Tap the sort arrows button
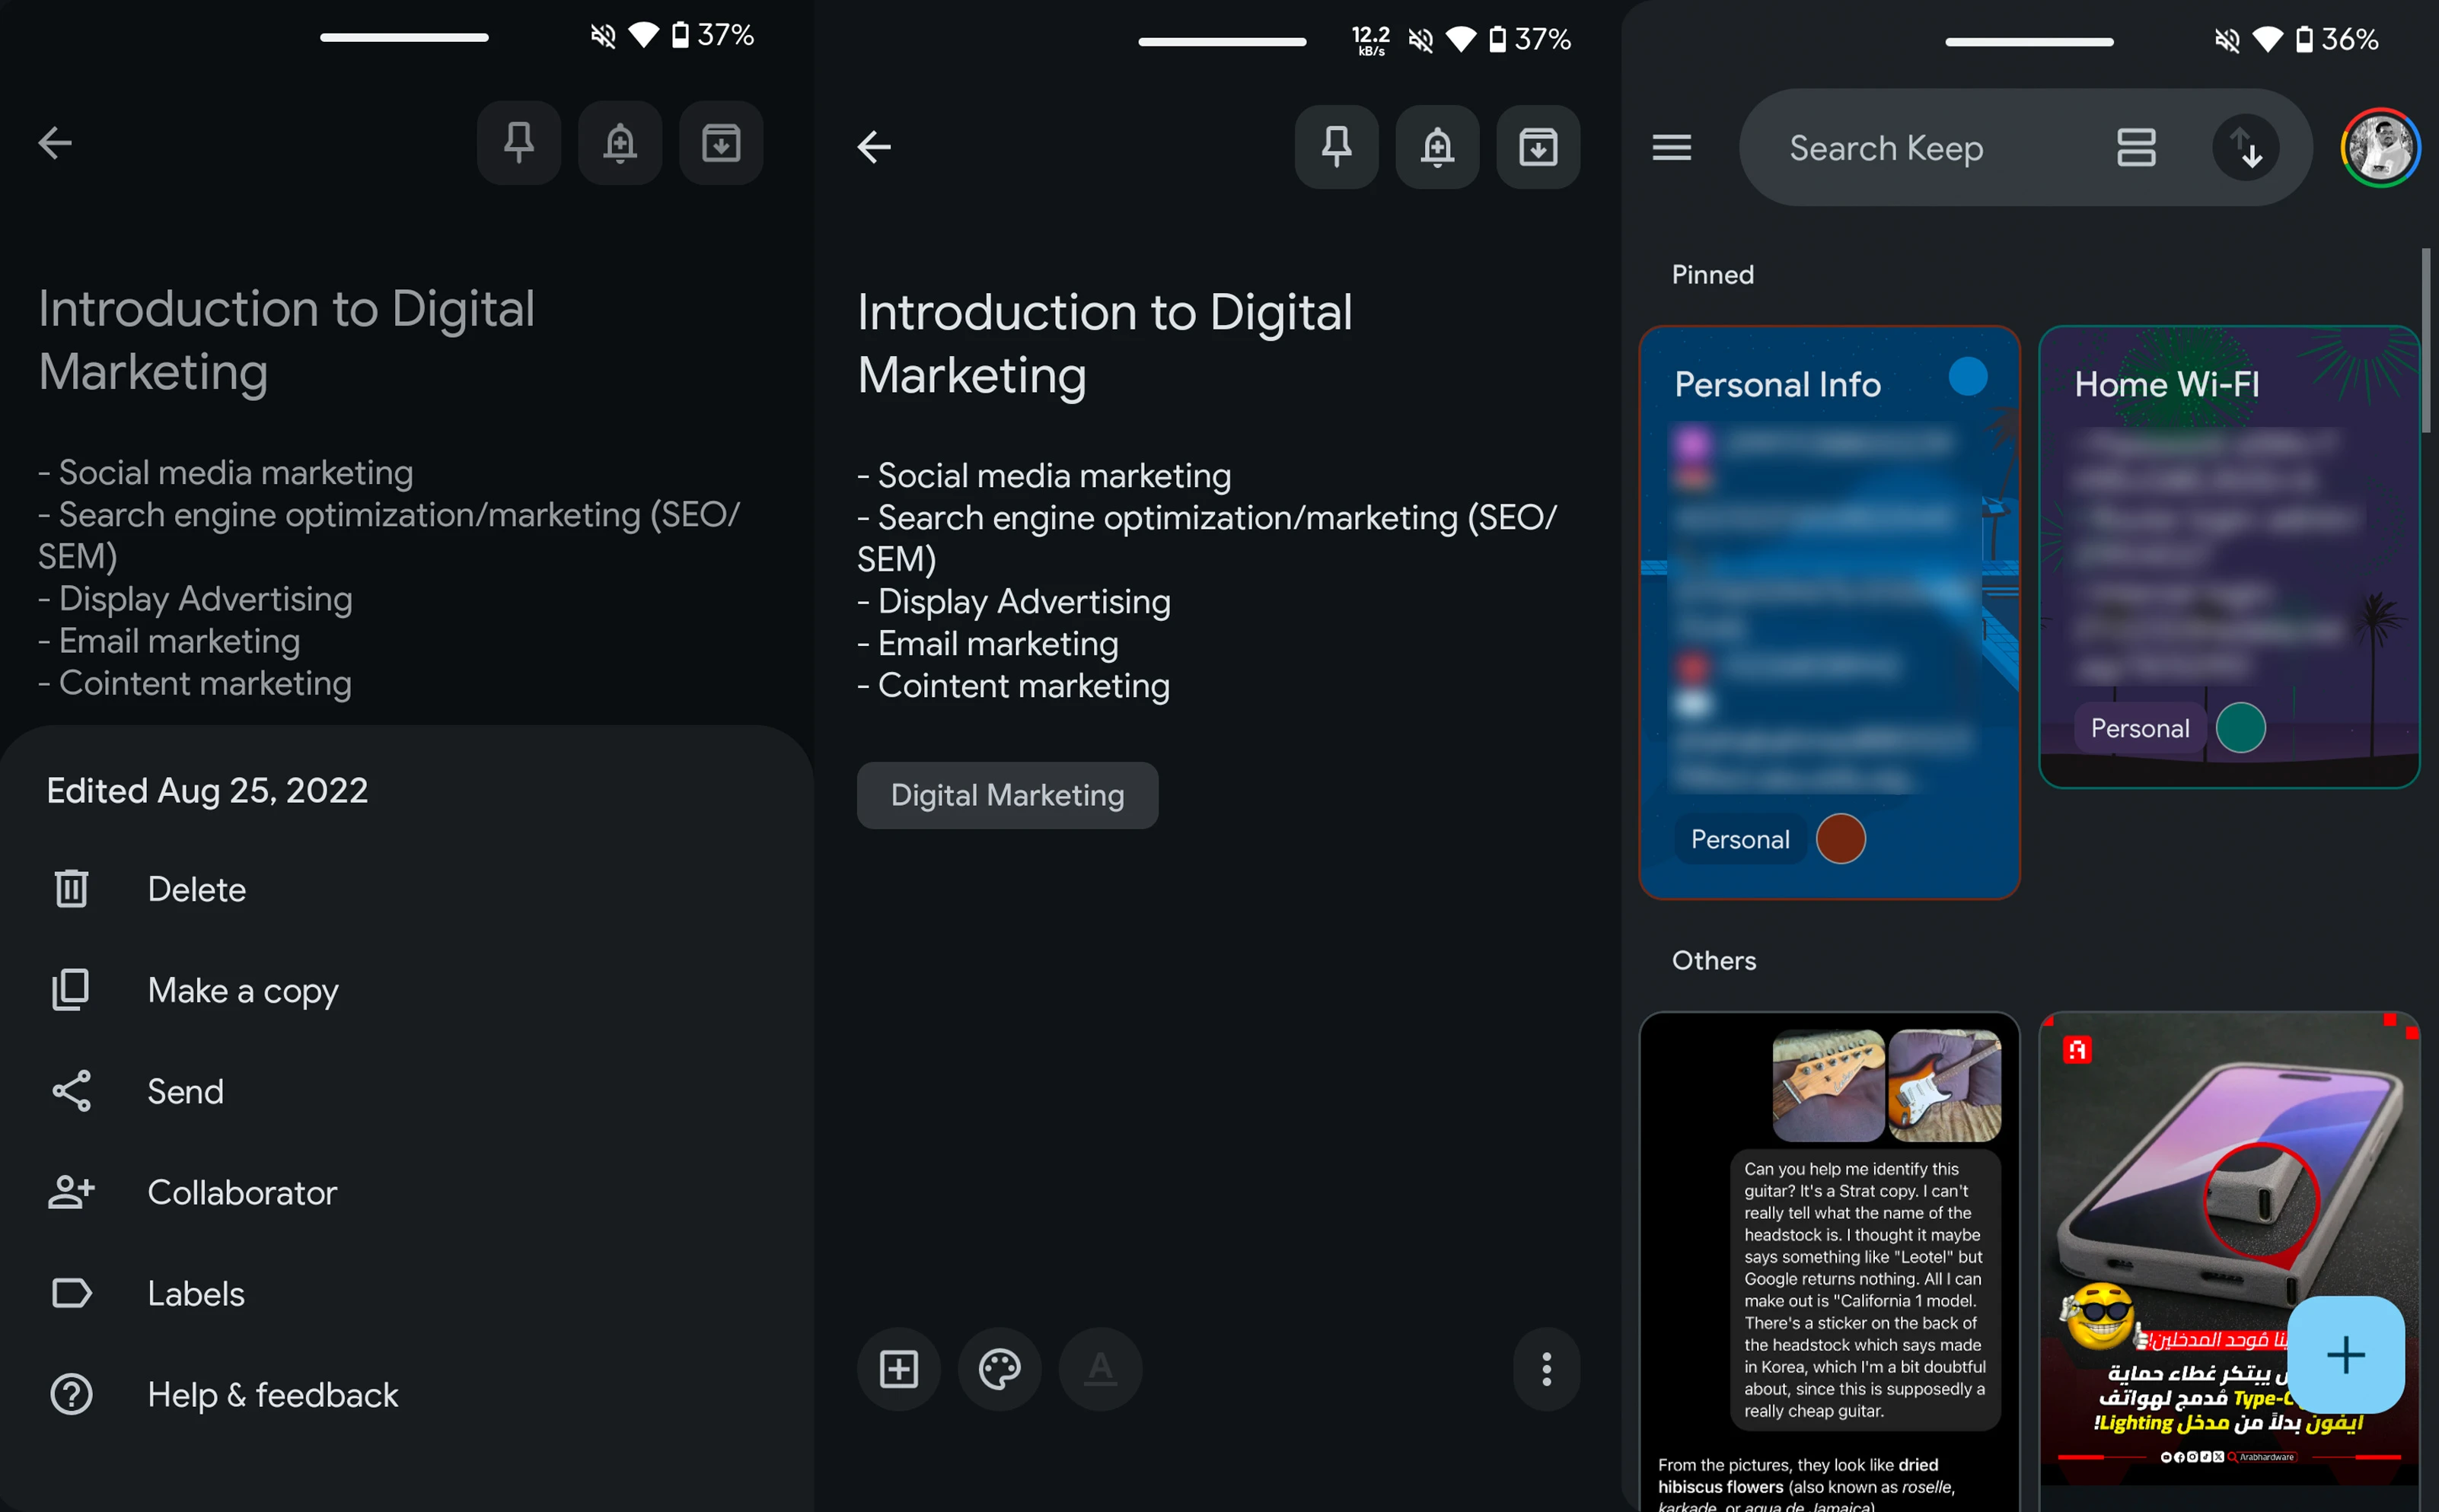Image resolution: width=2439 pixels, height=1512 pixels. coord(2246,148)
